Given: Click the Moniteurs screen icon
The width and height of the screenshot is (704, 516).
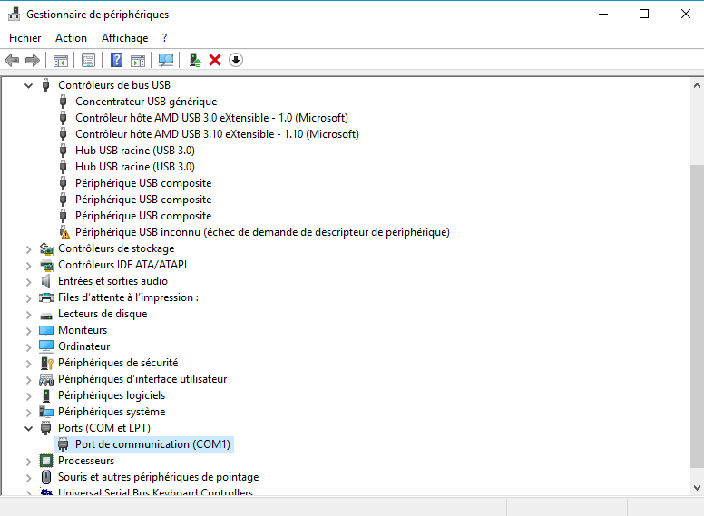Looking at the screenshot, I should coord(46,331).
